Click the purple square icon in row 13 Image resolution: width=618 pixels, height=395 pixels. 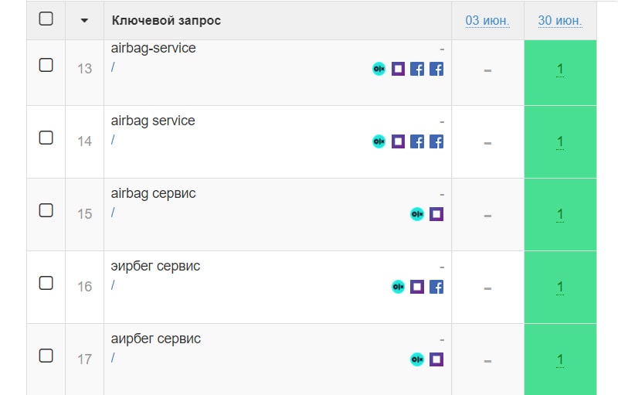tap(398, 69)
